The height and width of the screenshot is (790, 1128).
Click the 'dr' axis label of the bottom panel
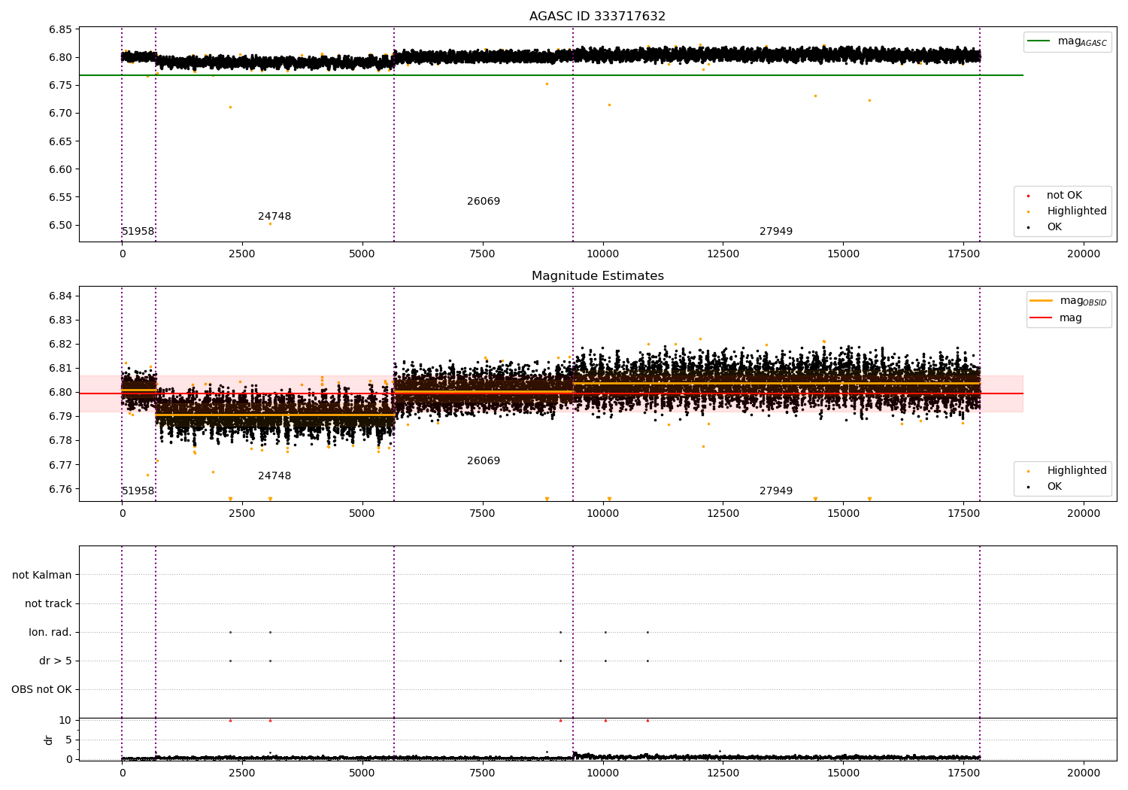tap(49, 740)
